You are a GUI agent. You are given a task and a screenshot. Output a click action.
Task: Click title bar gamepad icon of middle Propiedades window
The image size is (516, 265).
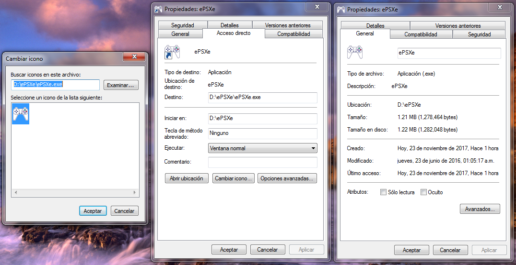click(x=158, y=9)
